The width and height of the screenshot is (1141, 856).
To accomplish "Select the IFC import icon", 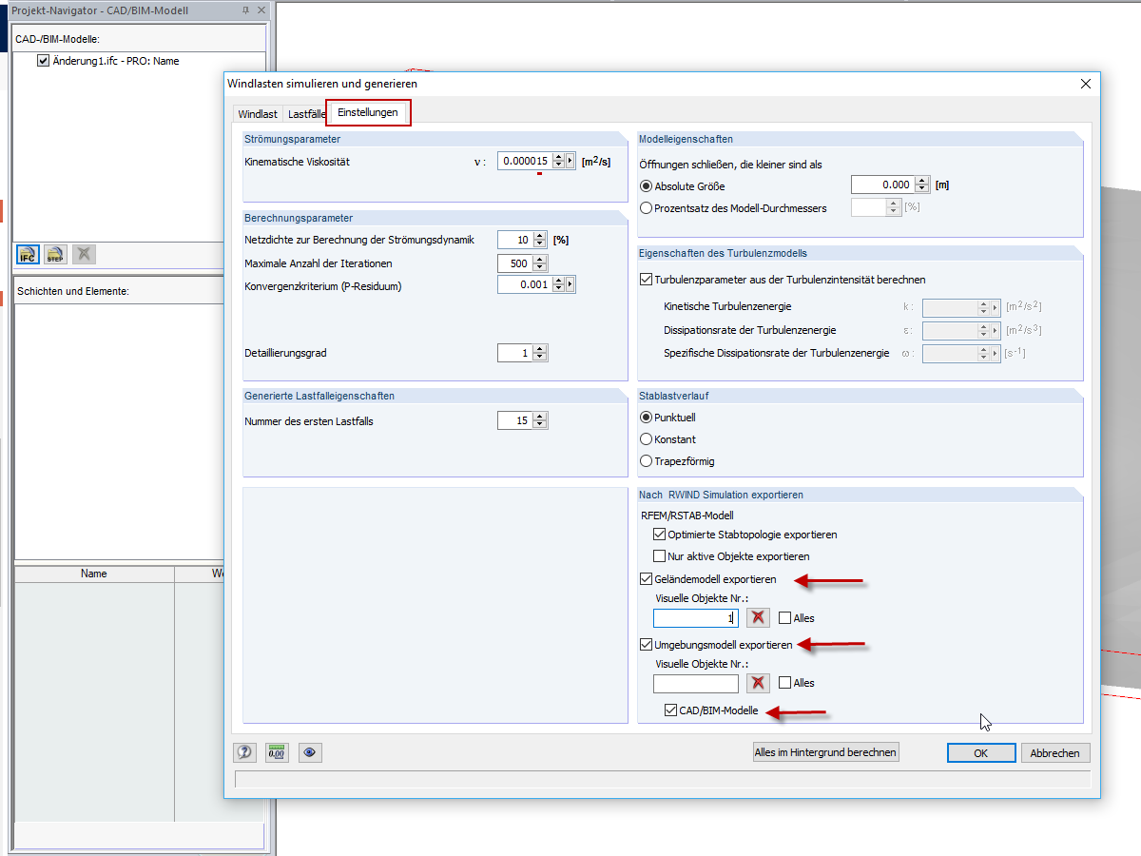I will point(27,254).
